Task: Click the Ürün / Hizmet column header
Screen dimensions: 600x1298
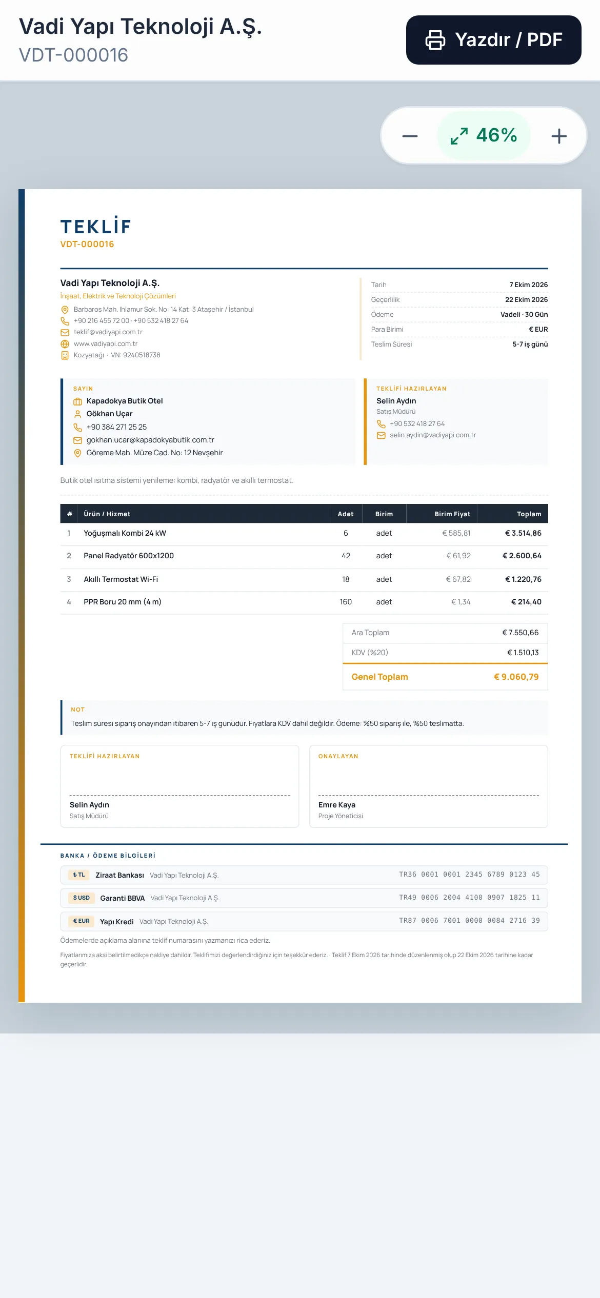Action: coord(107,514)
